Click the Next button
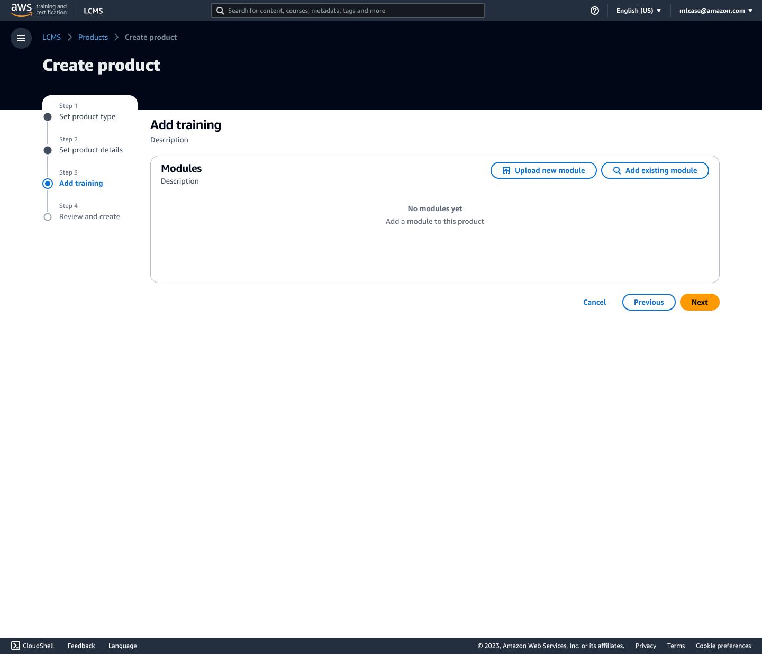Image resolution: width=762 pixels, height=654 pixels. pos(700,302)
